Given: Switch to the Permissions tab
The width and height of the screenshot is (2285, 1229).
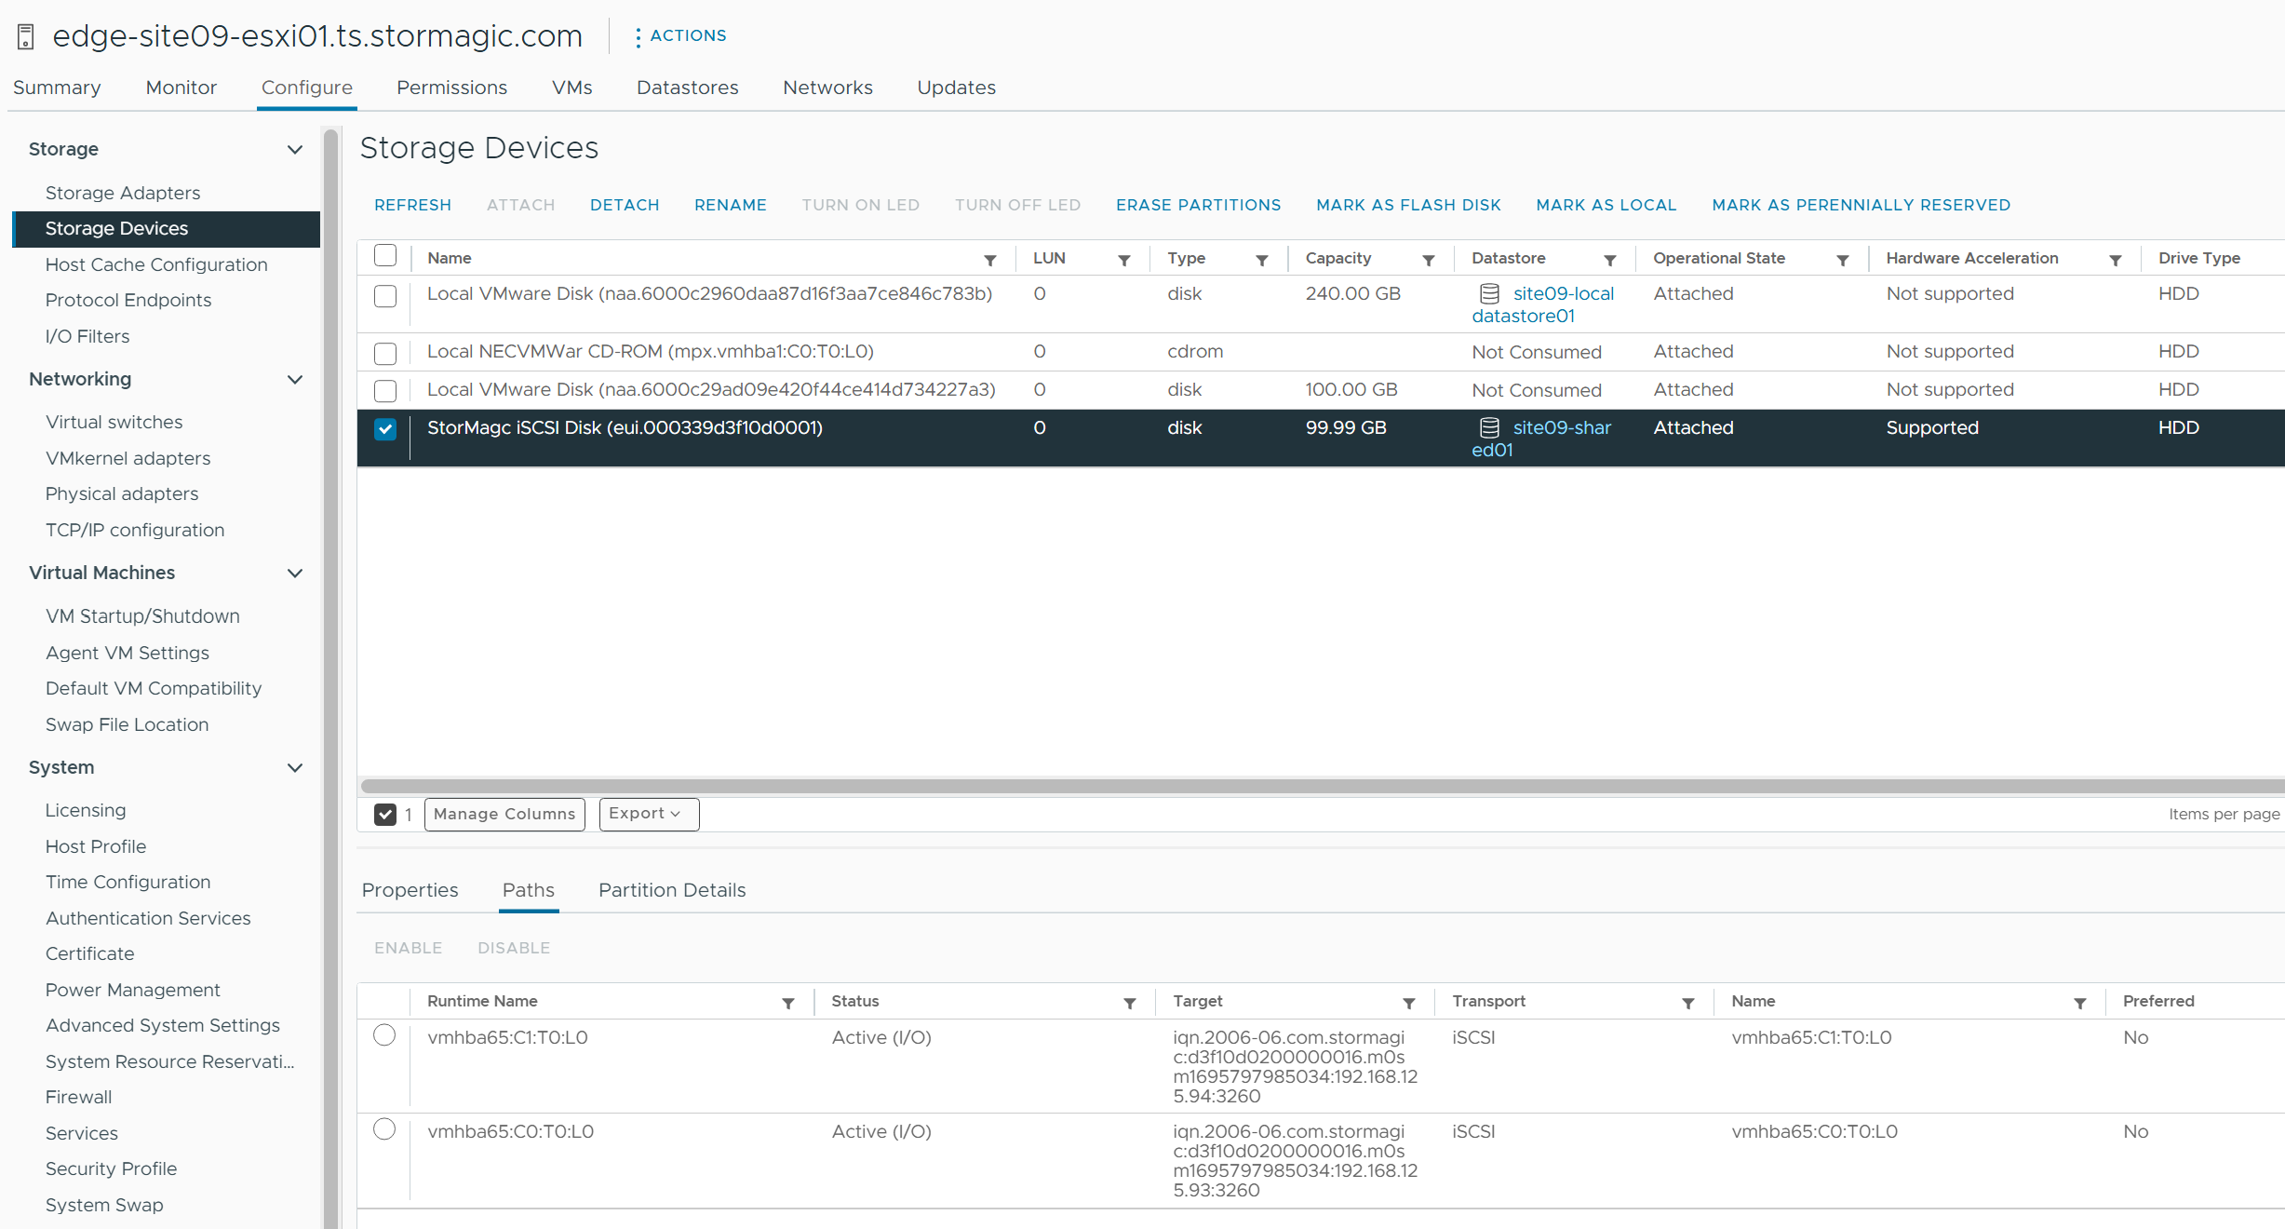Looking at the screenshot, I should coord(452,88).
